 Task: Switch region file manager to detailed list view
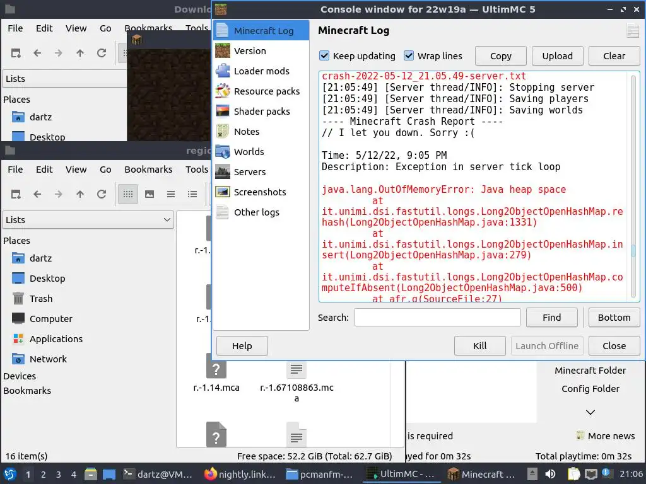[x=192, y=194]
